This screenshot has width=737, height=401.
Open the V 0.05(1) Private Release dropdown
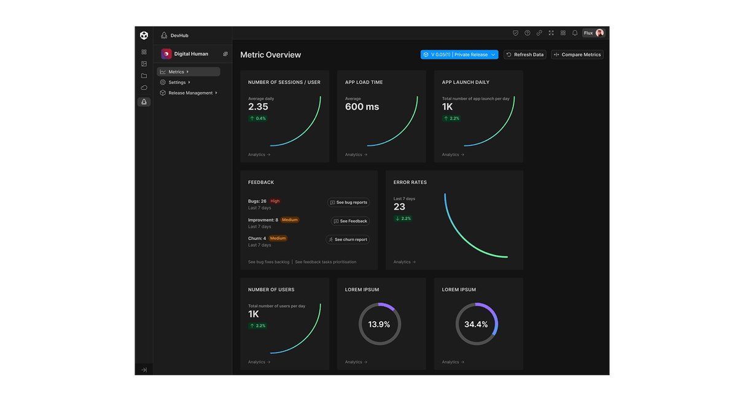pyautogui.click(x=459, y=55)
